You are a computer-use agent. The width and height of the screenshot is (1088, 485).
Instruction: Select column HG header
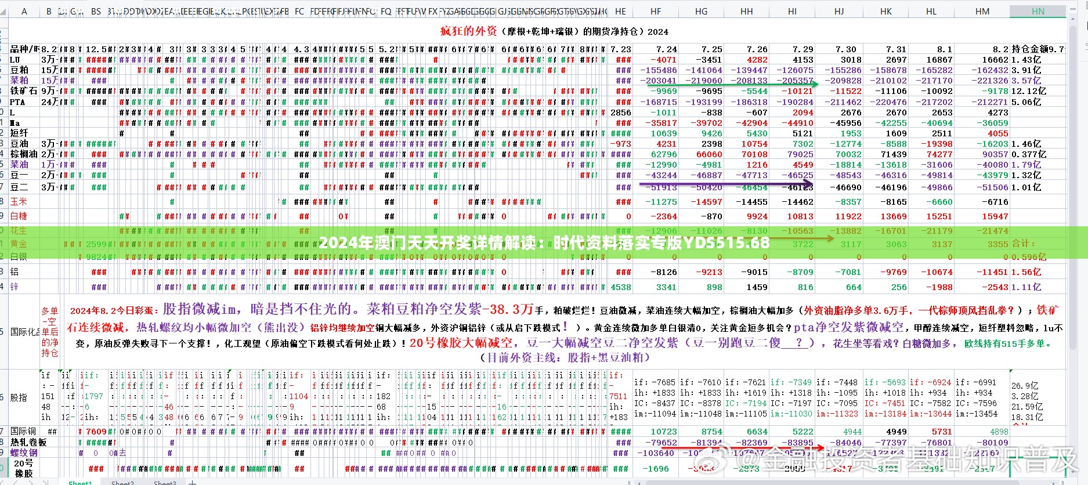coord(702,11)
